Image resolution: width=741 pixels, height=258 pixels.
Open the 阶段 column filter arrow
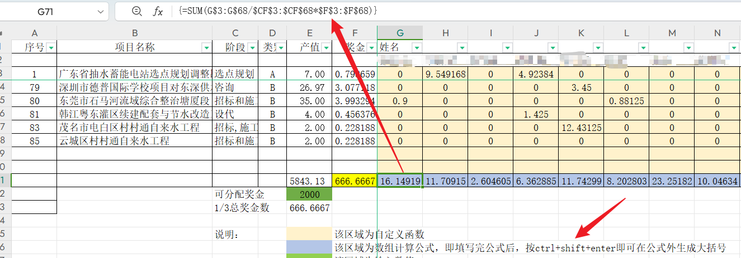[252, 48]
